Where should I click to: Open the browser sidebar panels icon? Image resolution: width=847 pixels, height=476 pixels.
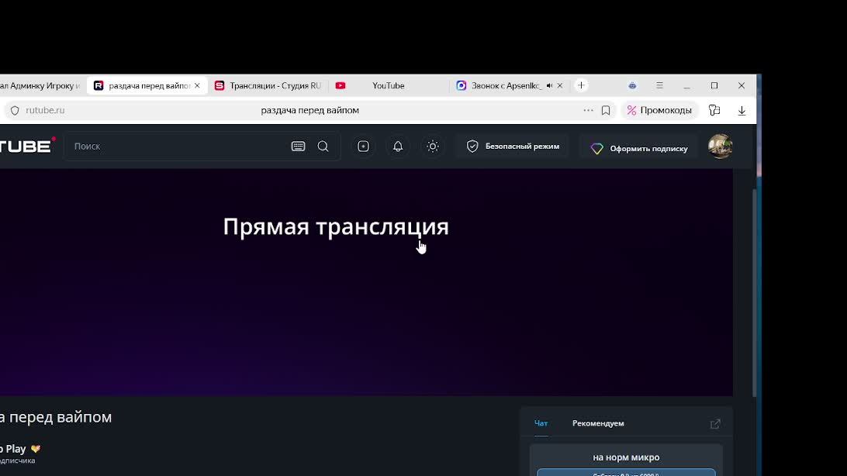coord(714,110)
